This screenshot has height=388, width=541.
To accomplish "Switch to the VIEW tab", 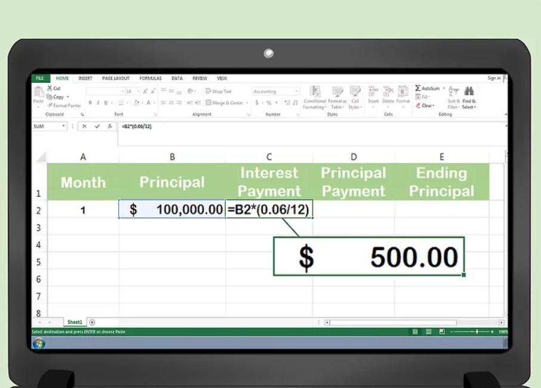I will click(222, 78).
